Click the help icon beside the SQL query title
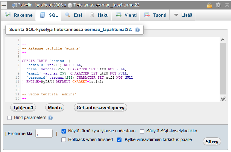The height and width of the screenshot is (152, 231). 137,30
